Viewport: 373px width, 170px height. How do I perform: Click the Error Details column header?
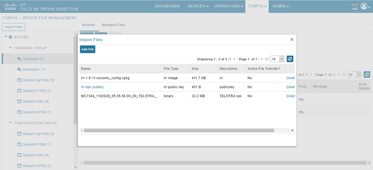tap(365, 86)
